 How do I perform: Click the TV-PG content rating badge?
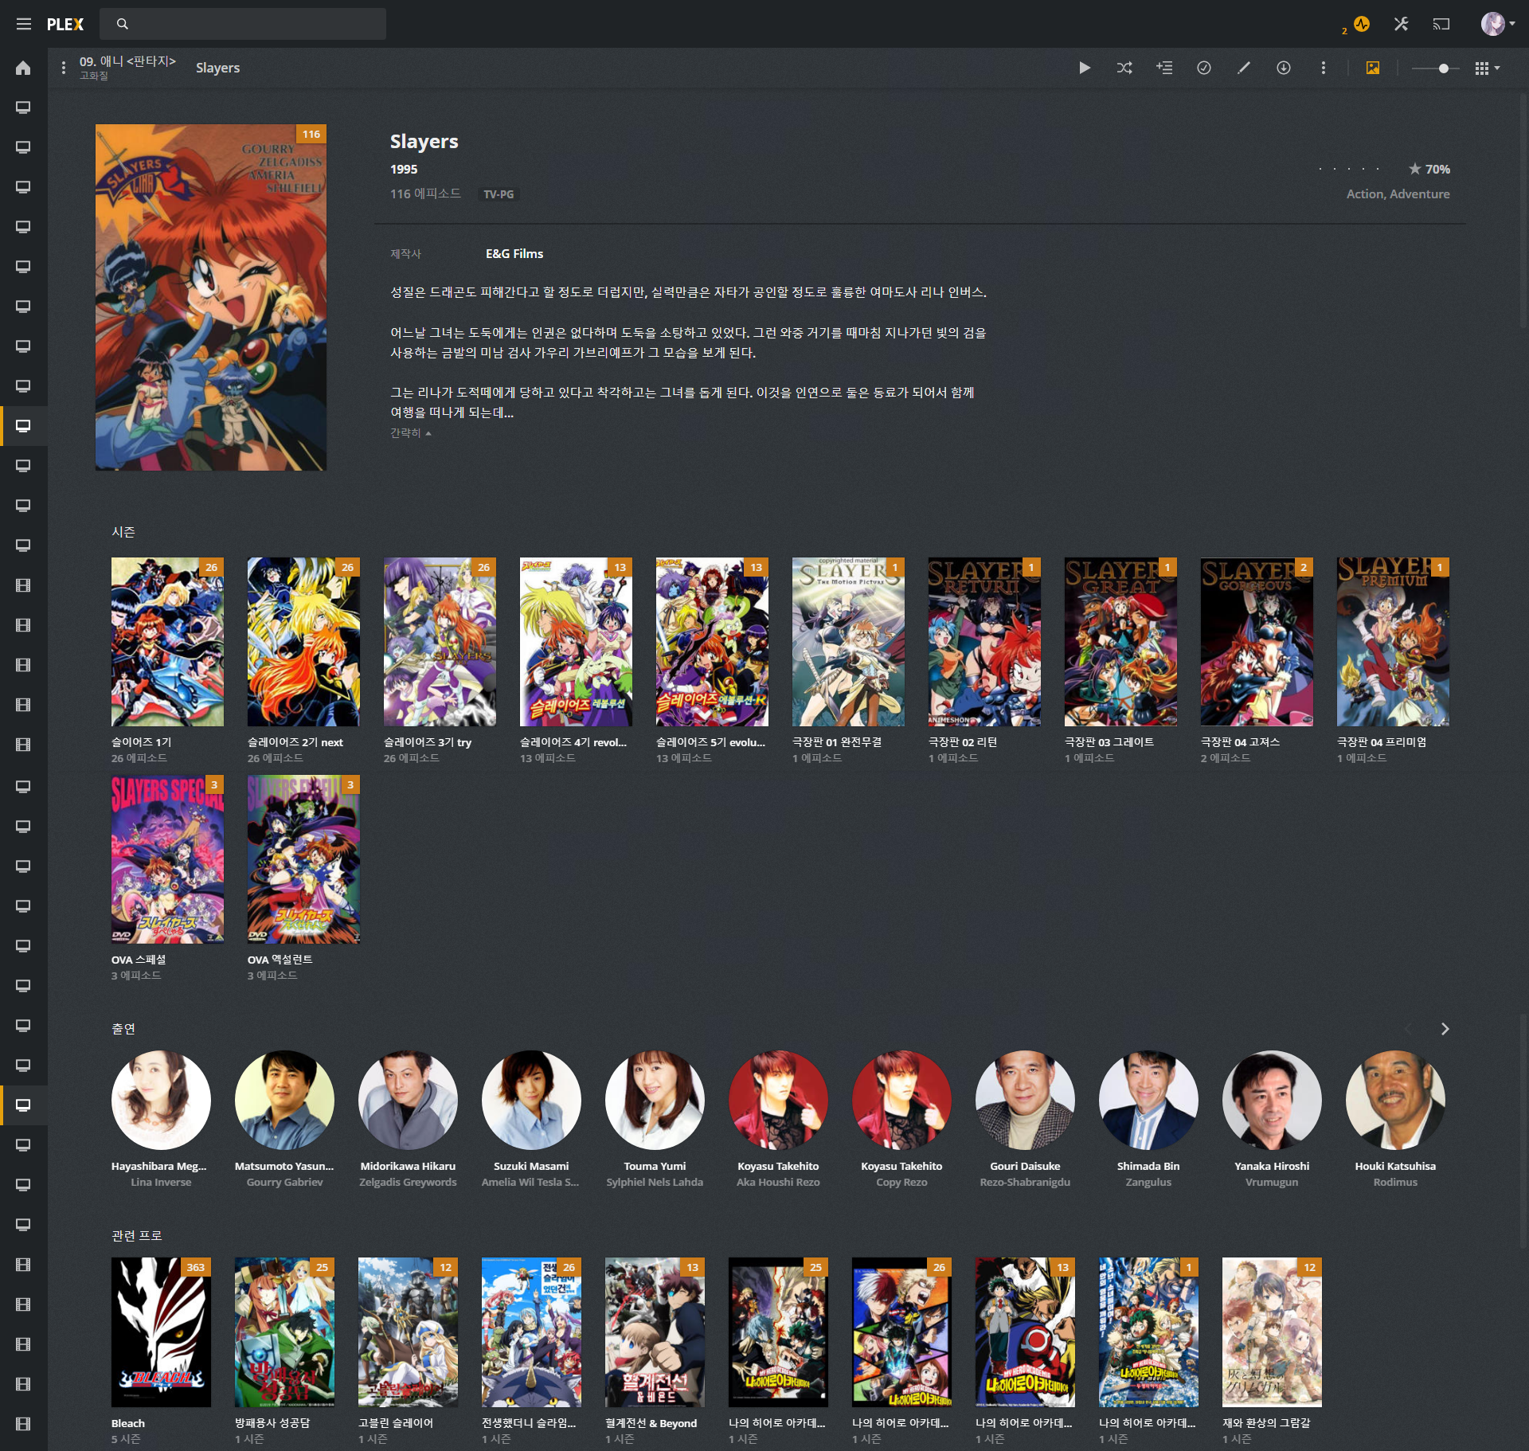tap(499, 194)
